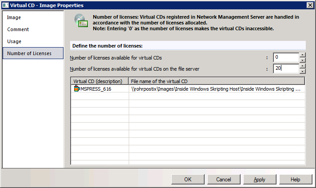316x188 pixels.
Task: Close the Image Properties window
Action: [310, 5]
